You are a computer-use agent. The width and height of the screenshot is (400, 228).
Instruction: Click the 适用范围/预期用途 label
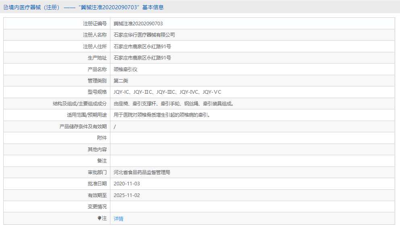pos(87,115)
